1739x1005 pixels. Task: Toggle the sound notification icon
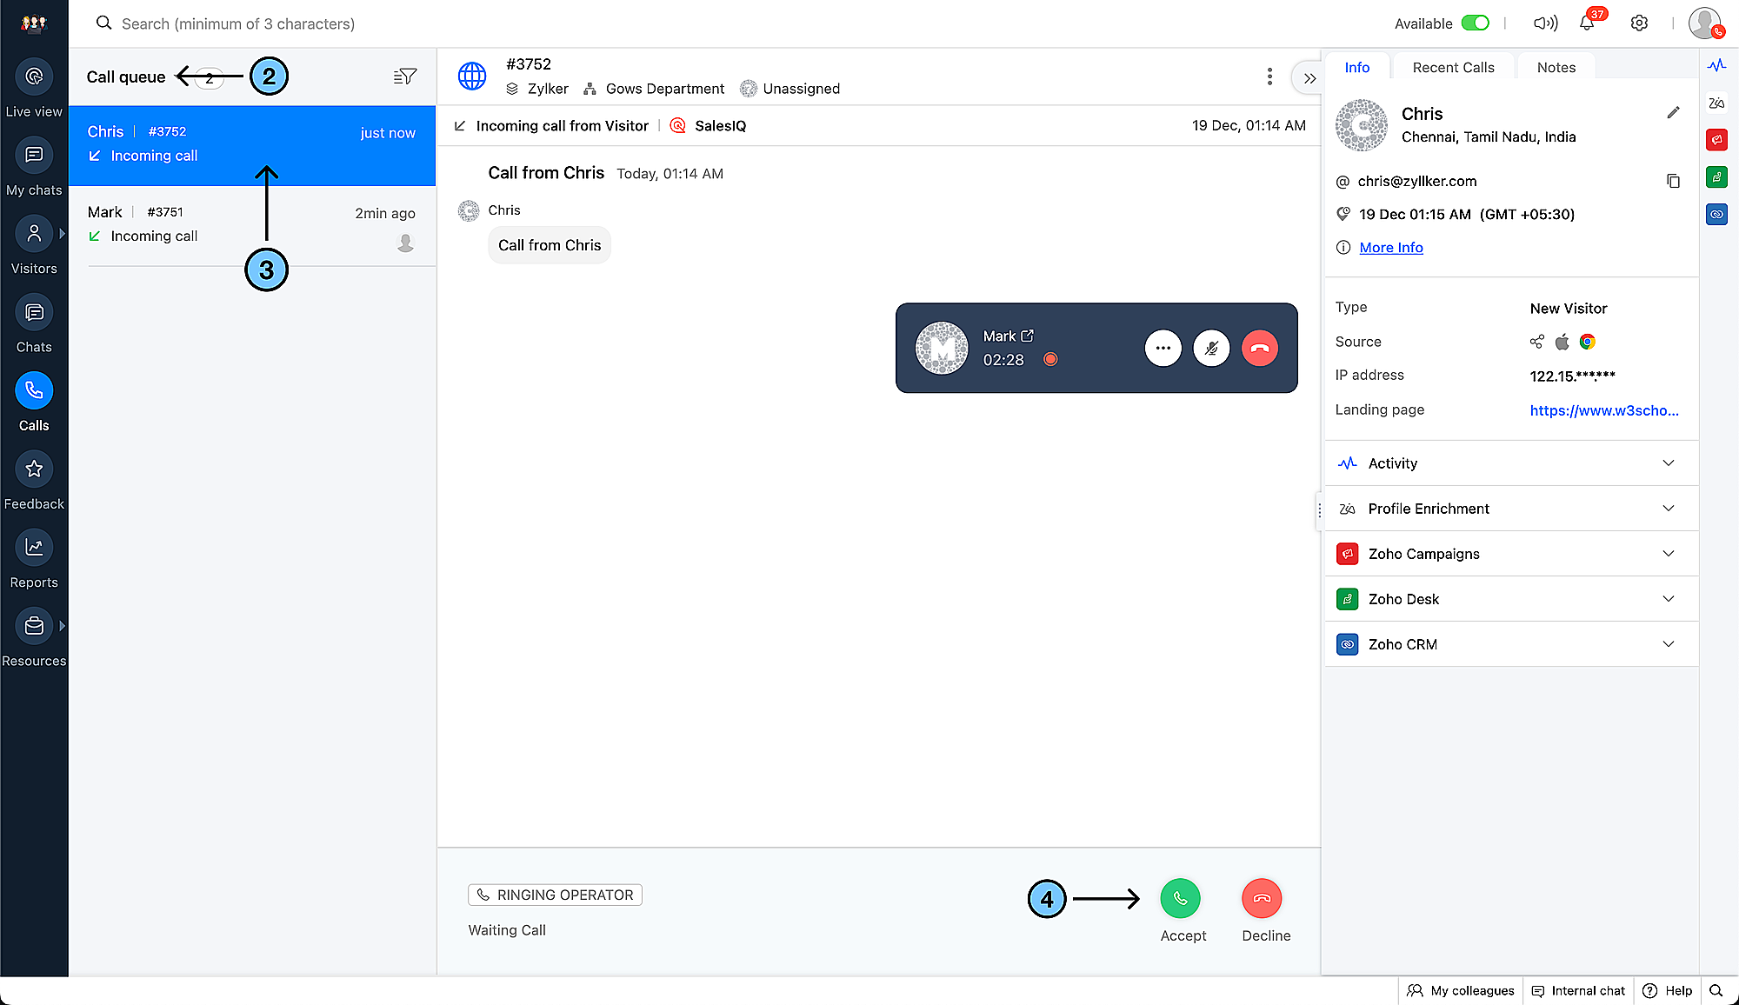click(1545, 23)
